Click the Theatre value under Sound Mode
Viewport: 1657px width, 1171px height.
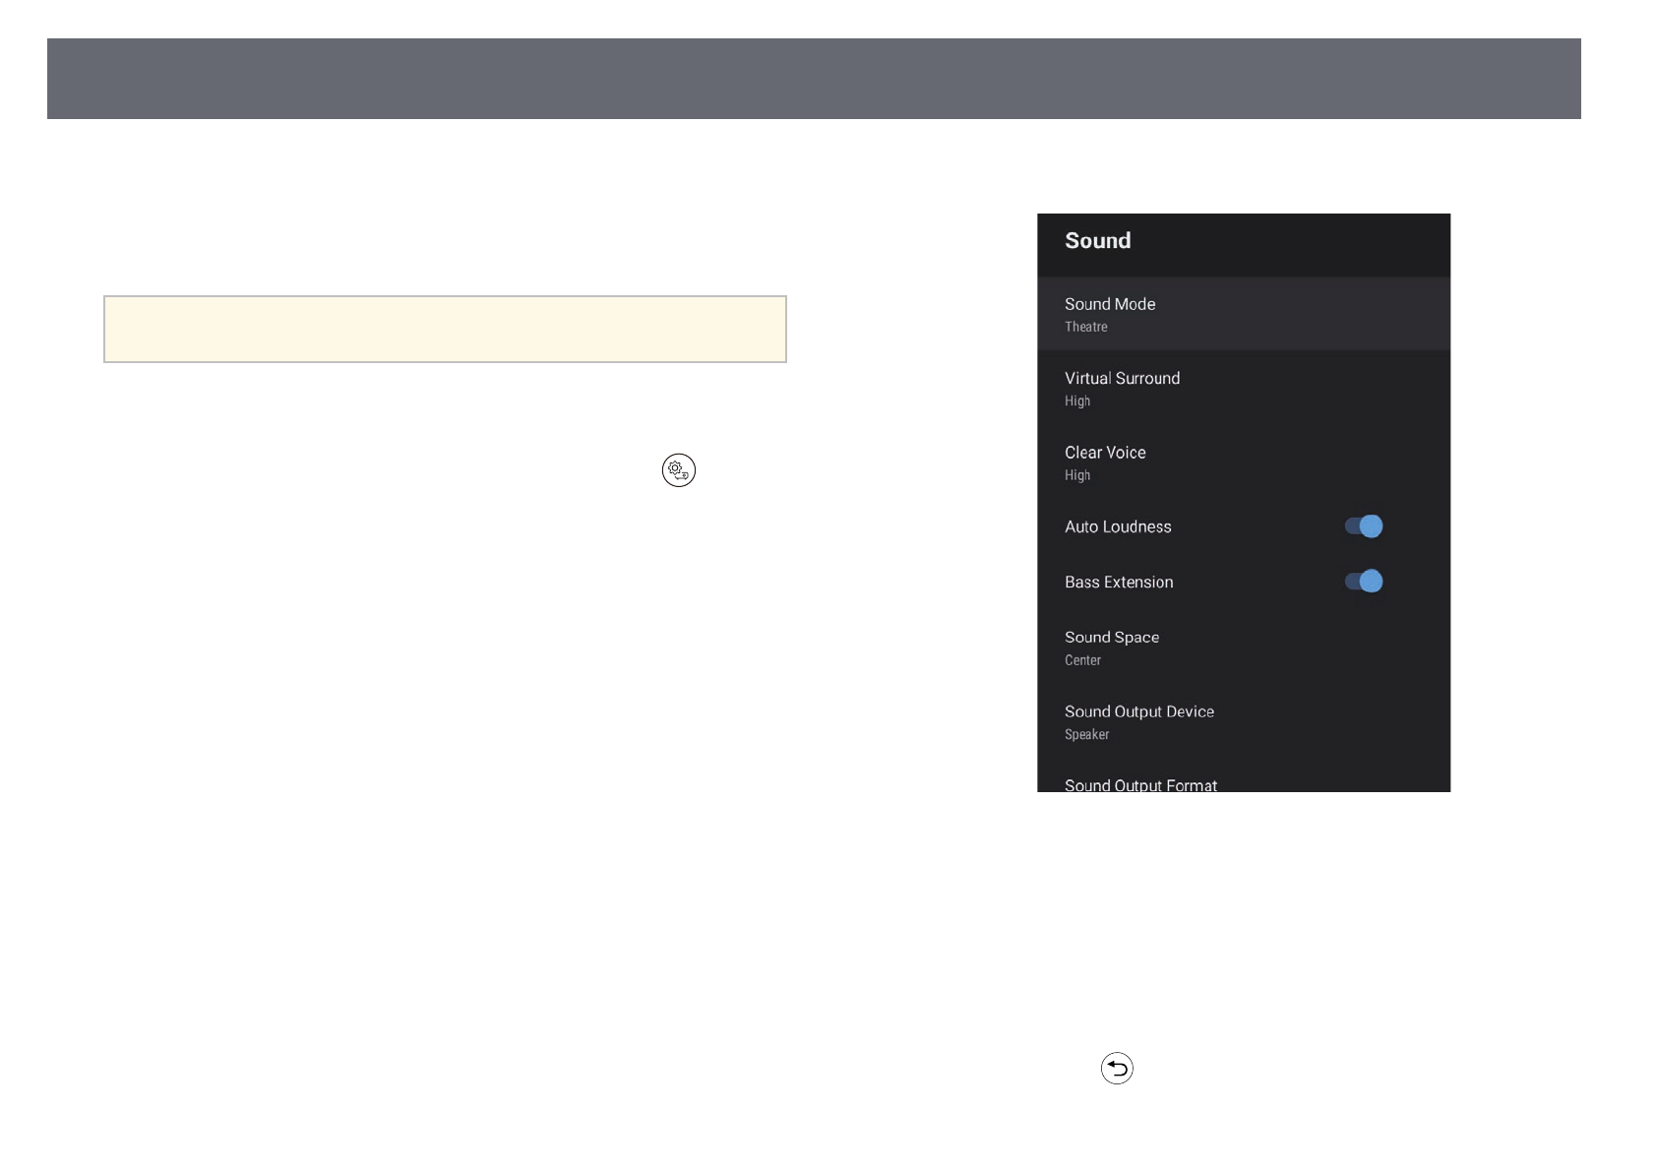click(x=1085, y=327)
